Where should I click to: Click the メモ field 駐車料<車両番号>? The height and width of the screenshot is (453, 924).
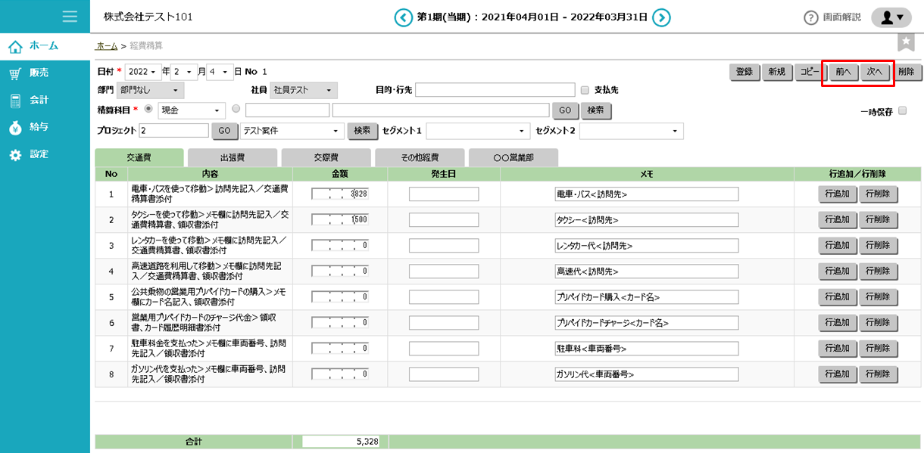coord(647,349)
